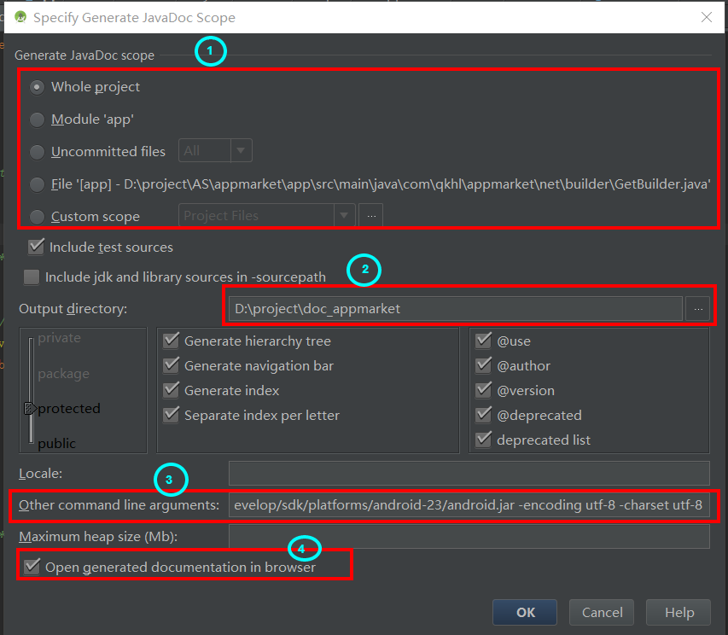728x635 pixels.
Task: Click the Android Studio icon in title bar
Action: pyautogui.click(x=20, y=17)
